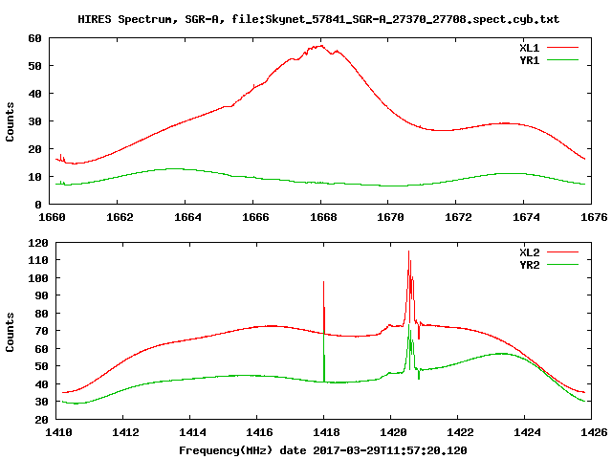
Task: Click the 1676 tick label on top plot
Action: (594, 217)
